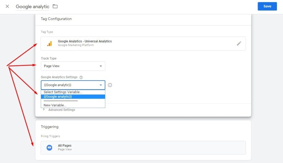Click Google Marketing Platform subtitle text
The image size is (283, 163).
76,45
